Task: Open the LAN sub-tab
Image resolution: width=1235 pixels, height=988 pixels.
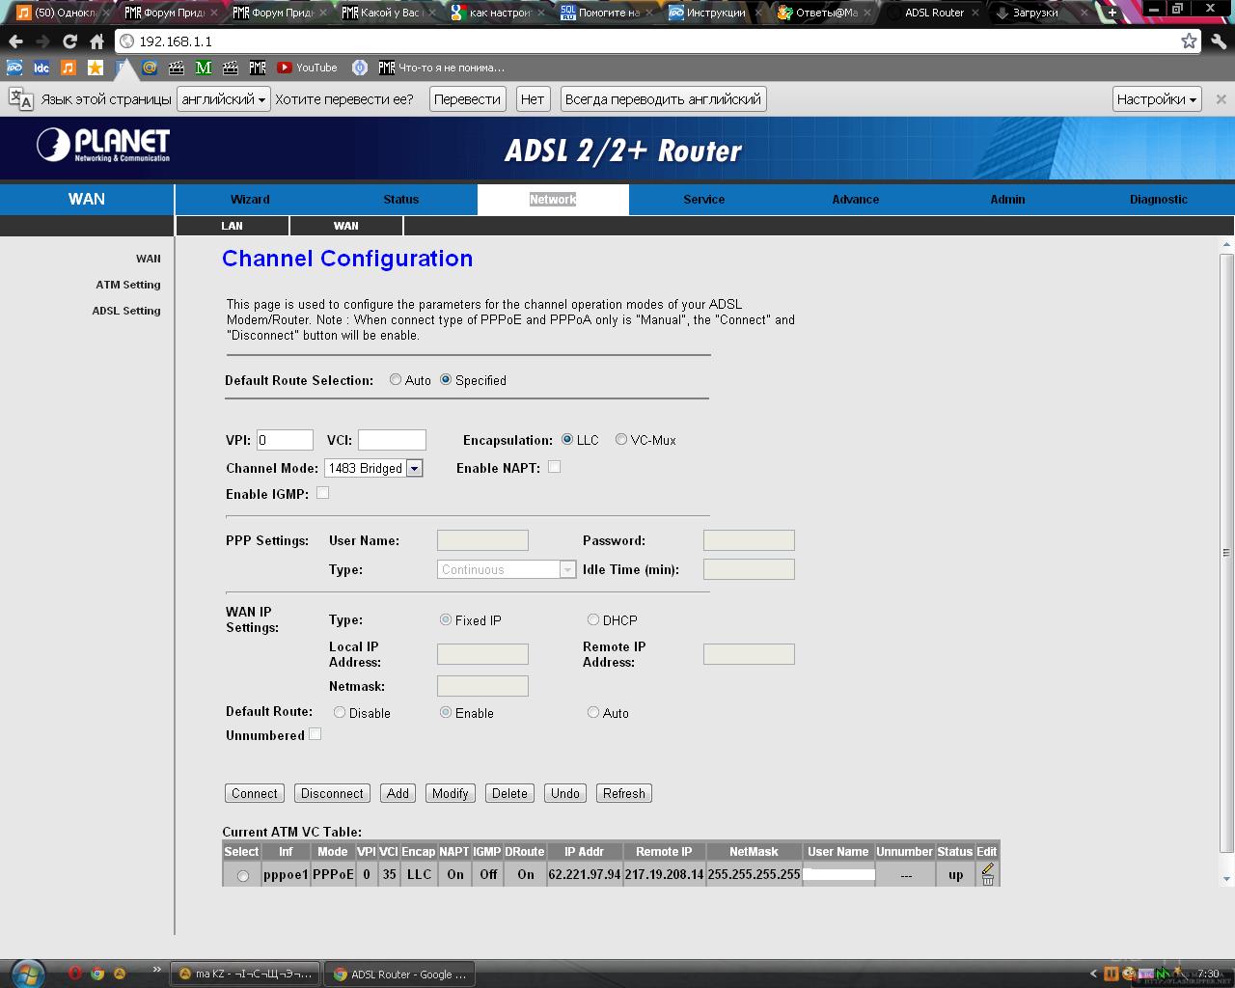Action: click(232, 226)
